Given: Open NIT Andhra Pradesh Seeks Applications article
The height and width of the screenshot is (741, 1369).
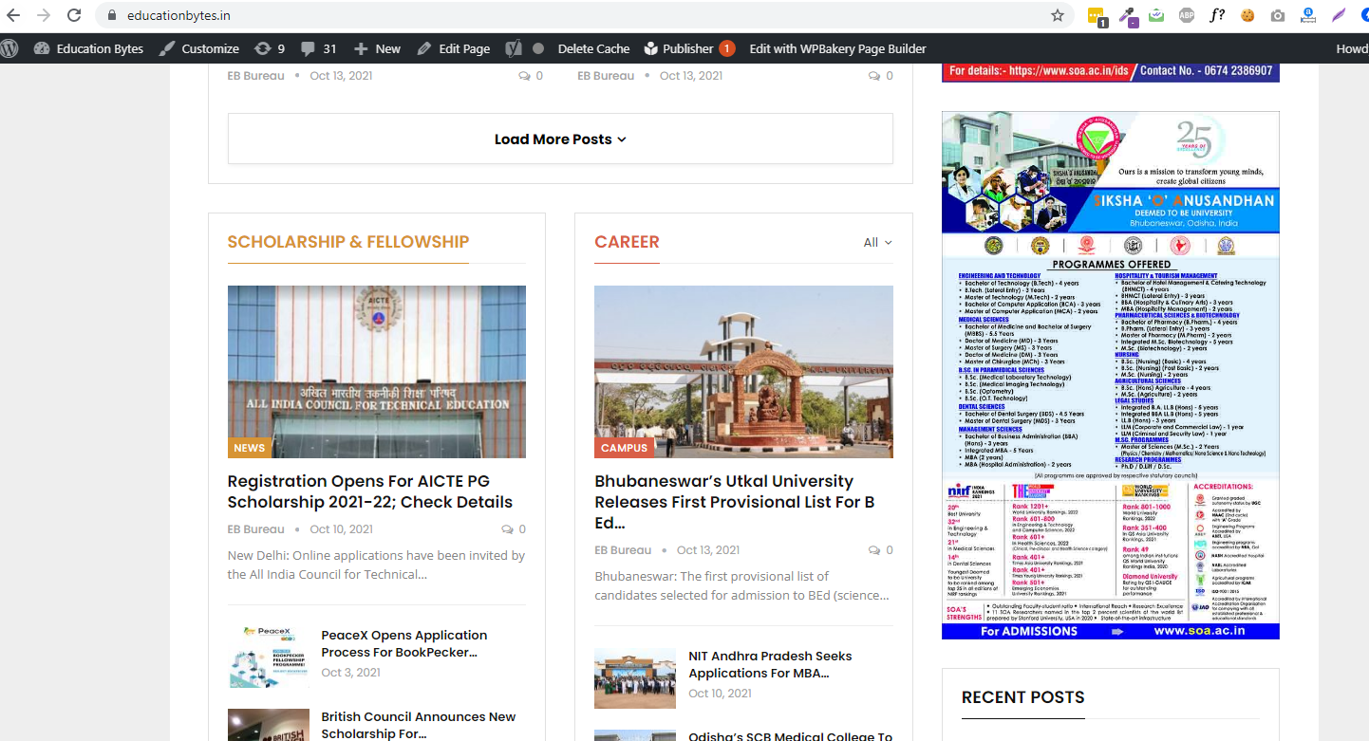Looking at the screenshot, I should [x=770, y=664].
